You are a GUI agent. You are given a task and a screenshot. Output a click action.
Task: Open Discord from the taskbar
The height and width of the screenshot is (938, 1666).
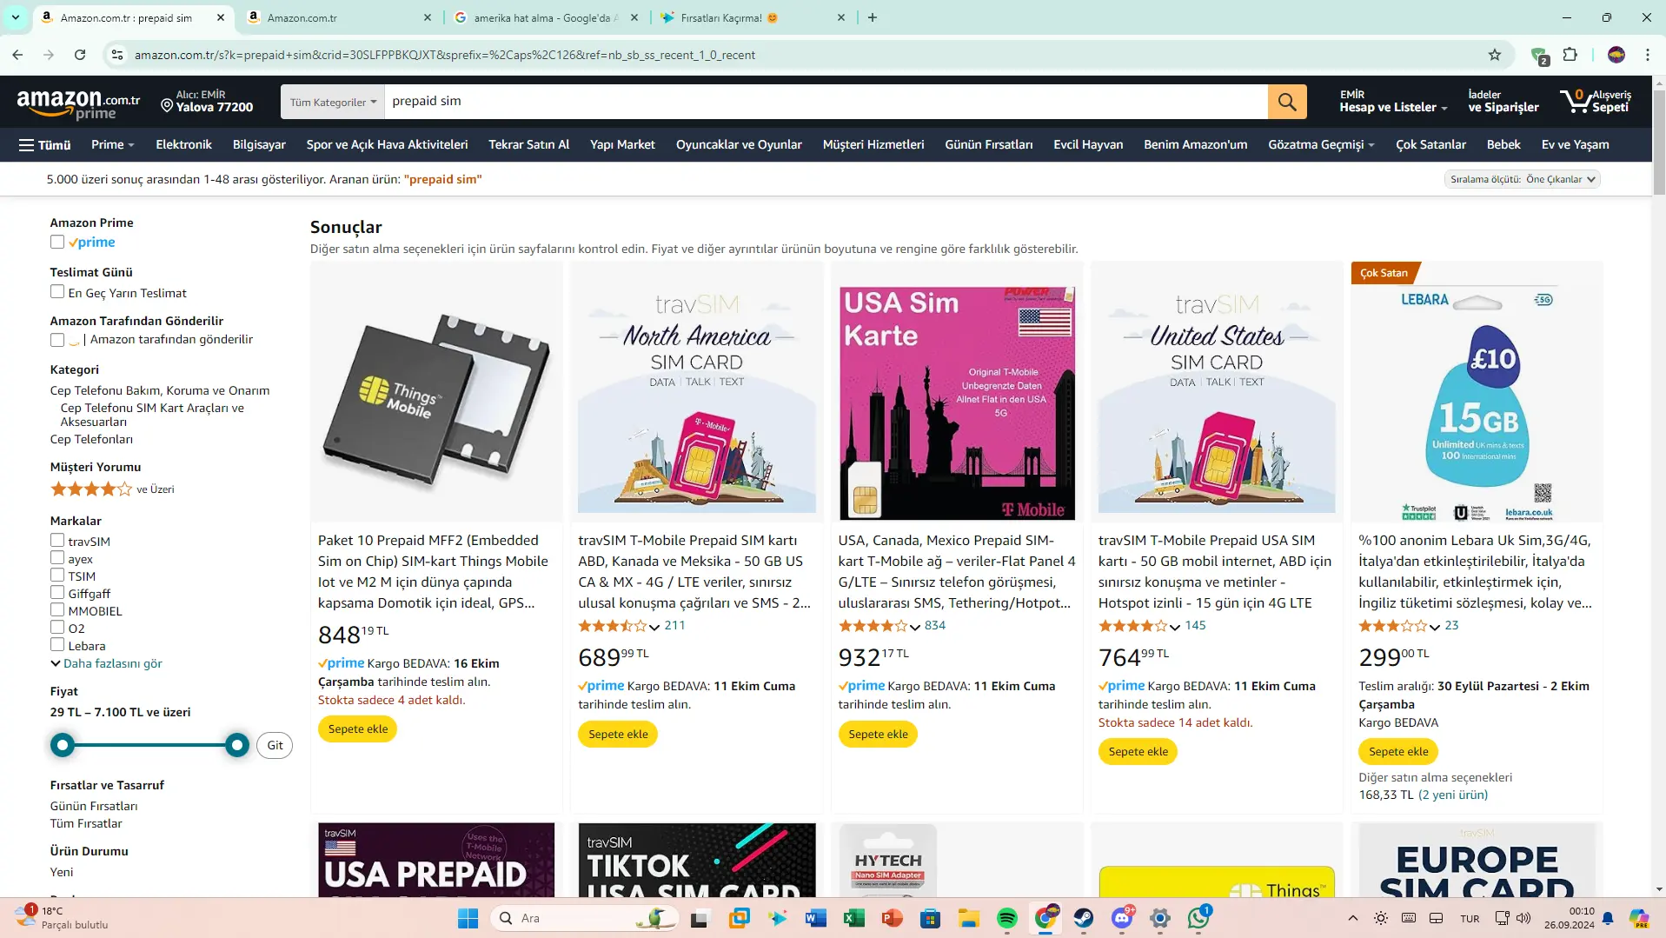1122,918
